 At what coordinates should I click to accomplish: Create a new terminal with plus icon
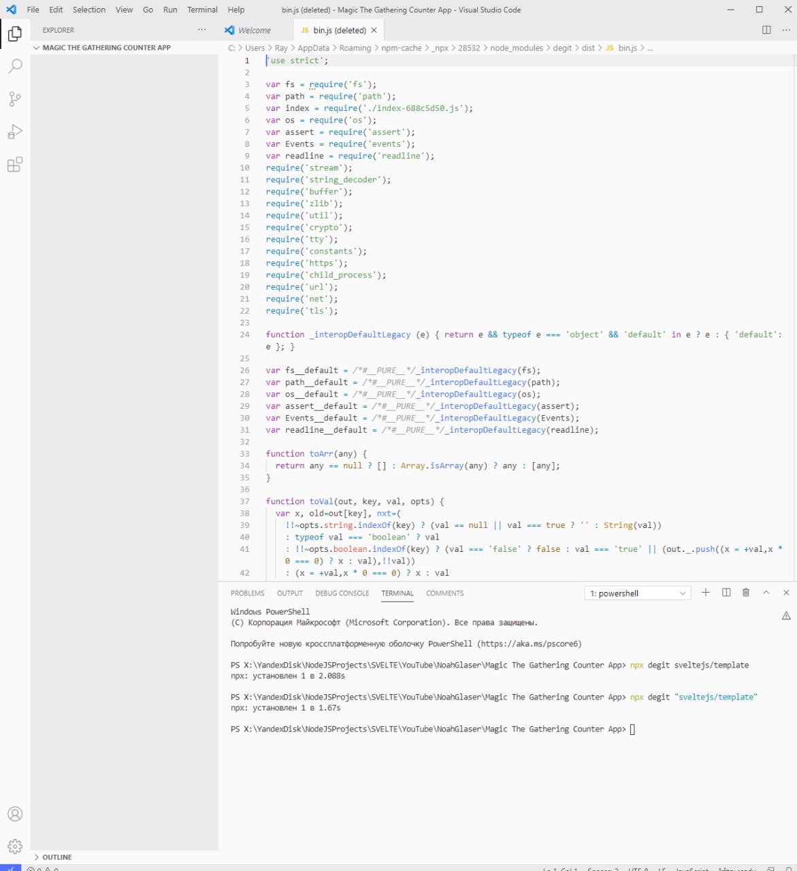pos(706,593)
